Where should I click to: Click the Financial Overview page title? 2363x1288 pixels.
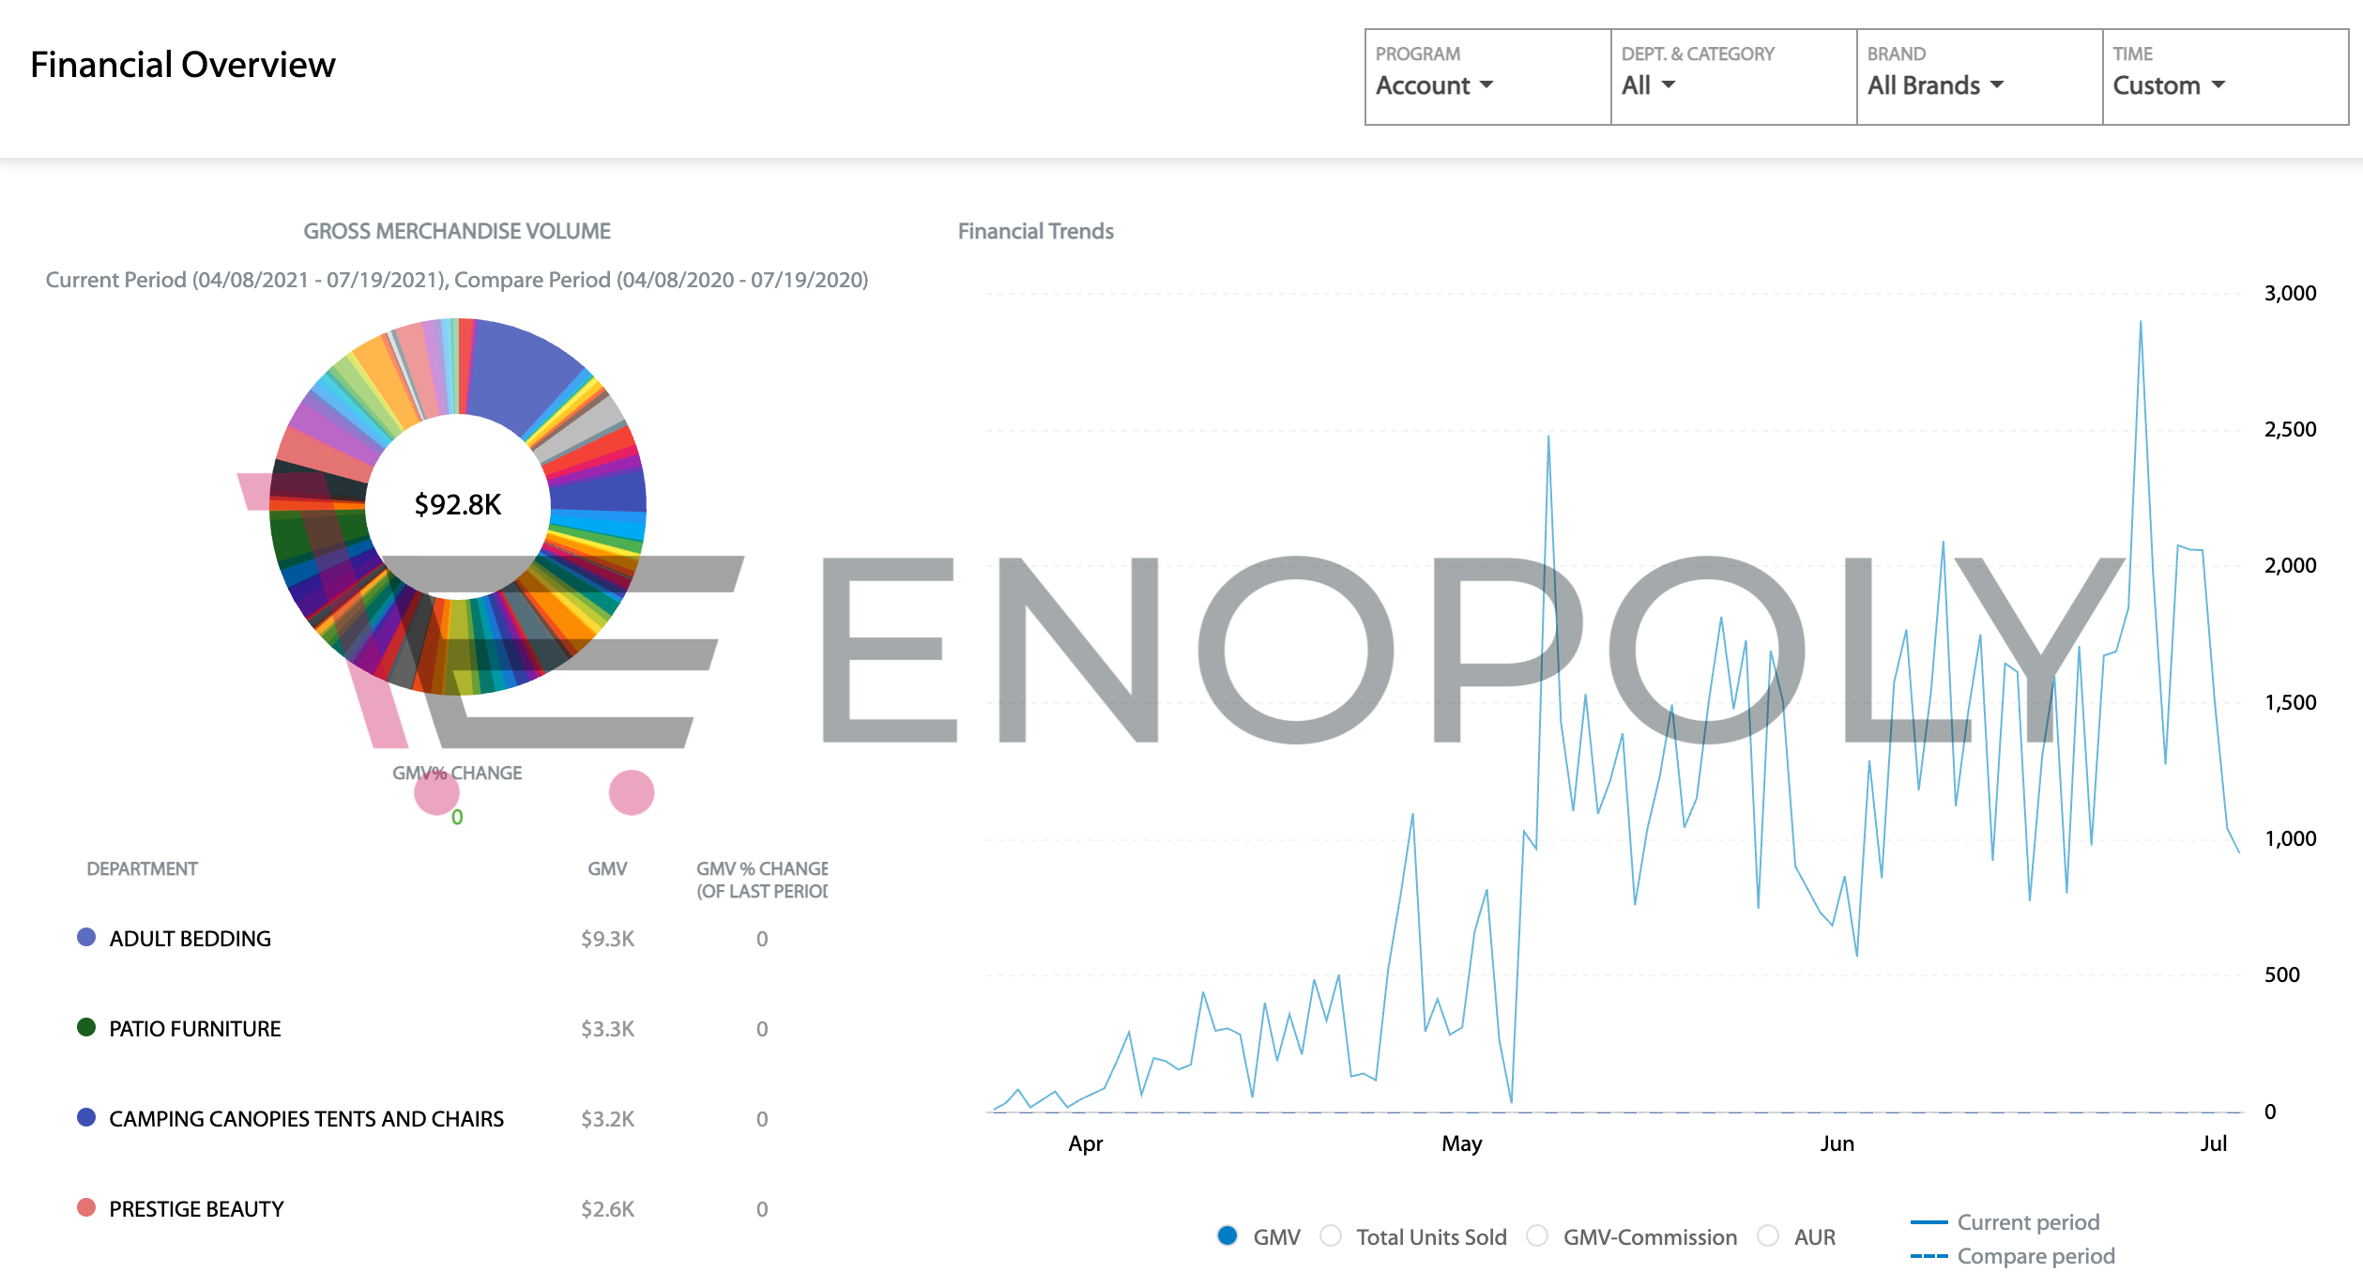click(183, 65)
